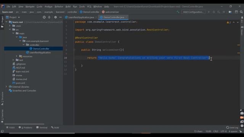The width and height of the screenshot is (244, 137).
Task: Close the DemoController.java tab
Action: pos(126,17)
